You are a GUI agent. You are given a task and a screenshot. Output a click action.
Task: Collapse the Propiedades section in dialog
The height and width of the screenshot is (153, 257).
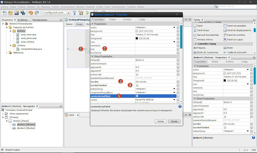[92, 24]
